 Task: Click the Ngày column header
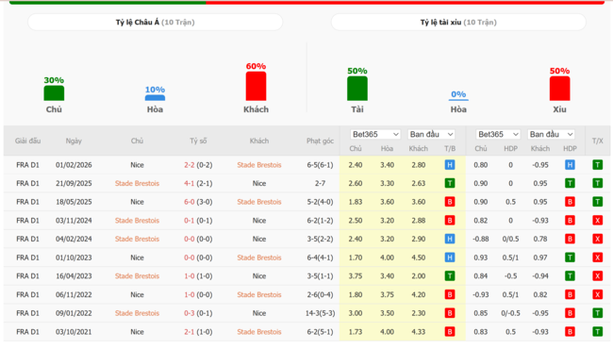(74, 141)
